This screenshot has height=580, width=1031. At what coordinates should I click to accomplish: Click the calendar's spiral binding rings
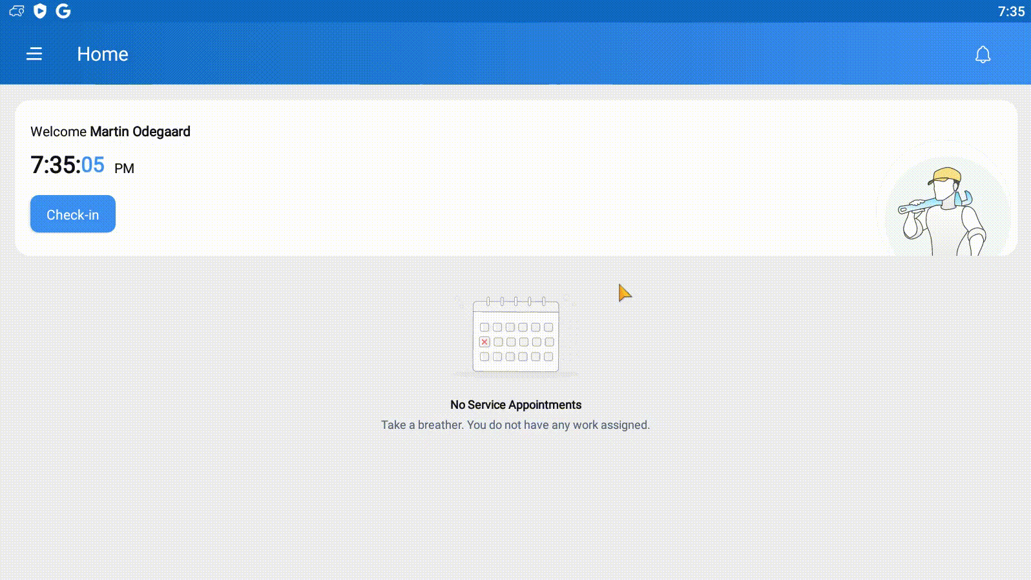[x=515, y=301]
